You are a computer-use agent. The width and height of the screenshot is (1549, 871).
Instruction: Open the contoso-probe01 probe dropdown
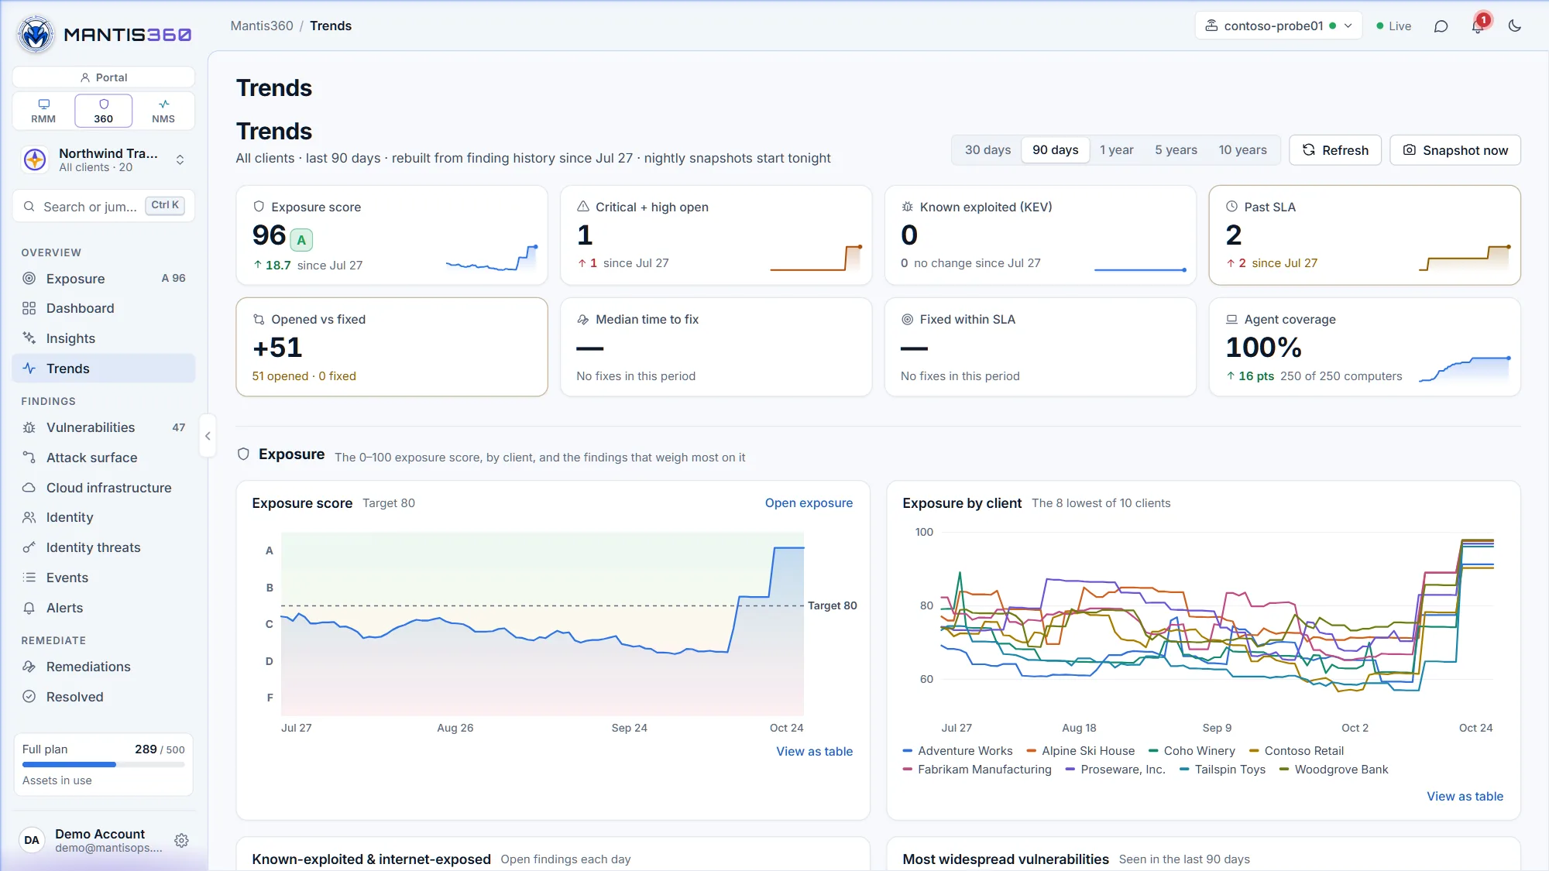(x=1279, y=26)
